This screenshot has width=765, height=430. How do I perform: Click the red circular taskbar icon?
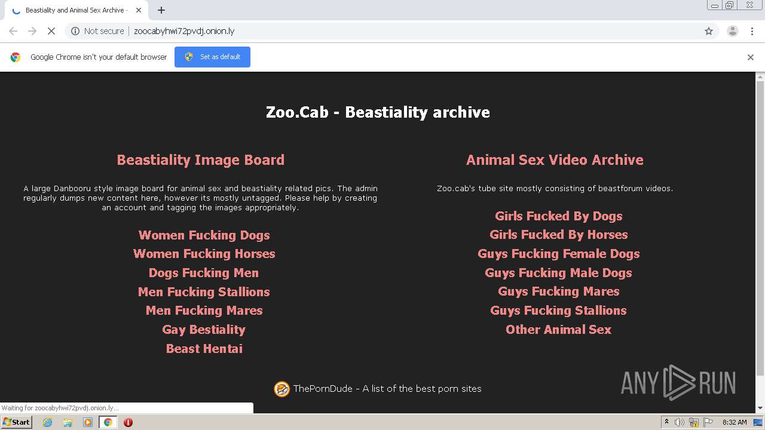[x=128, y=422]
